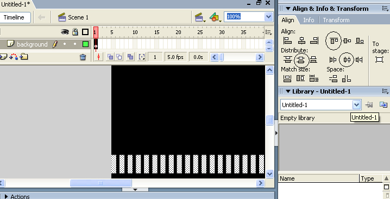Click Align left edge icon
The width and height of the screenshot is (390, 199).
click(x=288, y=41)
